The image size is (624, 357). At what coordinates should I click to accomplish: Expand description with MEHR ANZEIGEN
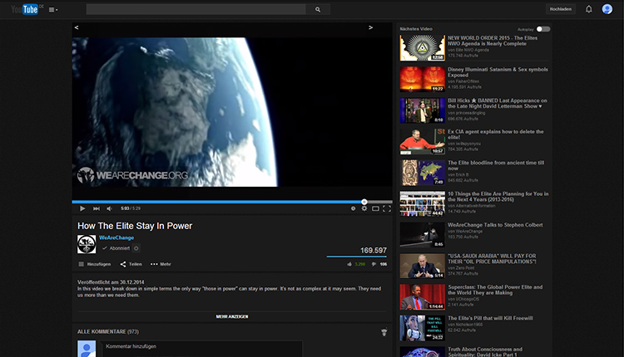click(x=232, y=316)
